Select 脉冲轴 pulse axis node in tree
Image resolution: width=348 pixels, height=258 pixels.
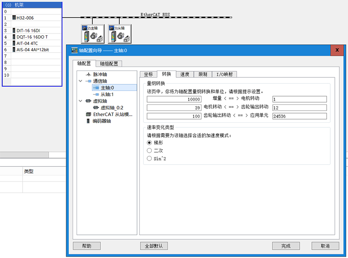[x=100, y=74]
